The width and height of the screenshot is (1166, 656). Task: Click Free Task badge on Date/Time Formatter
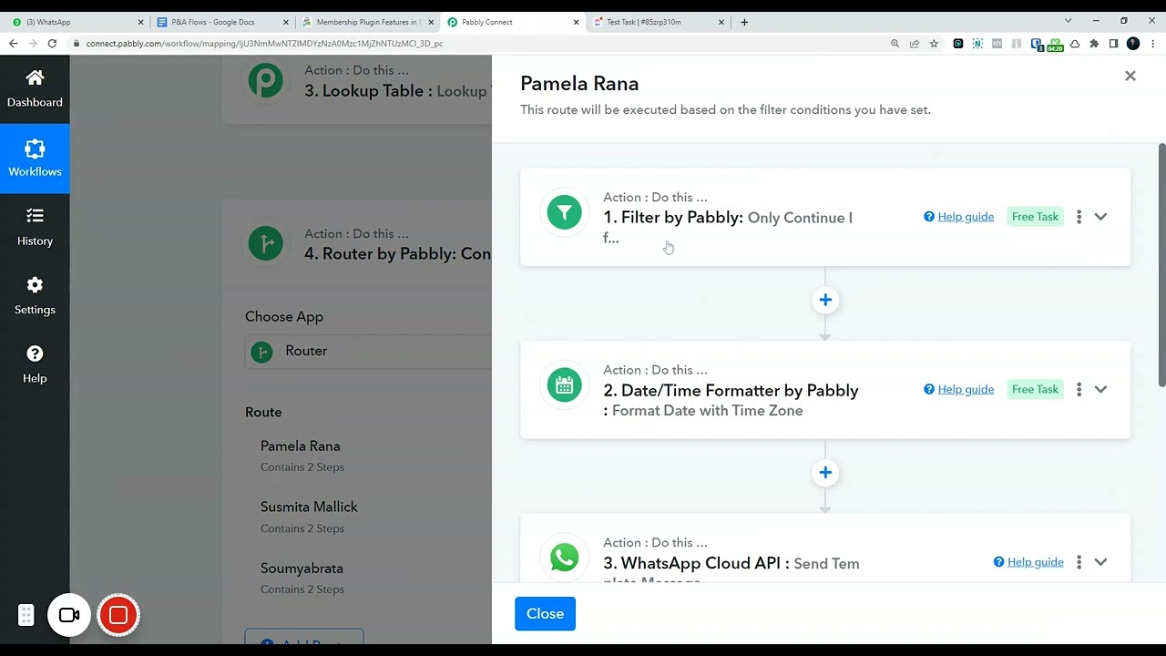coord(1035,389)
